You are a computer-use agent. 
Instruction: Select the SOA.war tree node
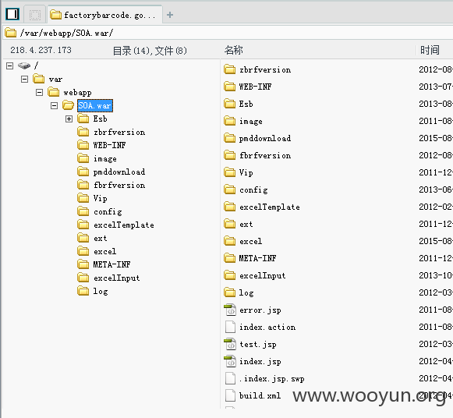click(x=95, y=105)
